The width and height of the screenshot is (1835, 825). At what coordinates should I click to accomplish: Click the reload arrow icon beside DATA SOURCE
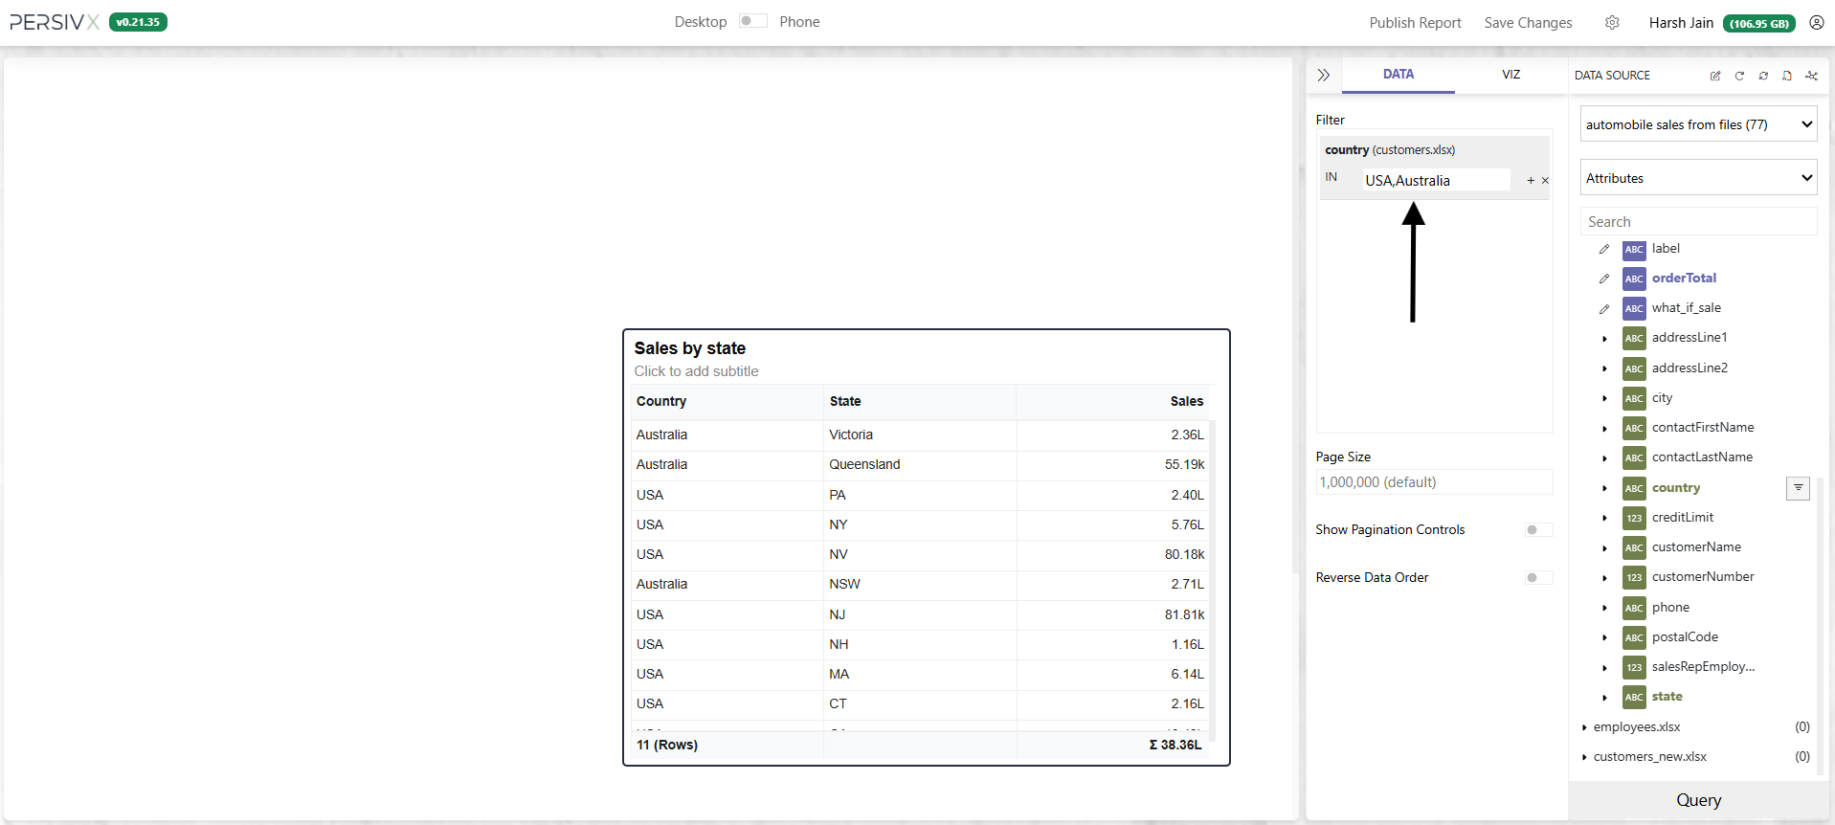1739,76
